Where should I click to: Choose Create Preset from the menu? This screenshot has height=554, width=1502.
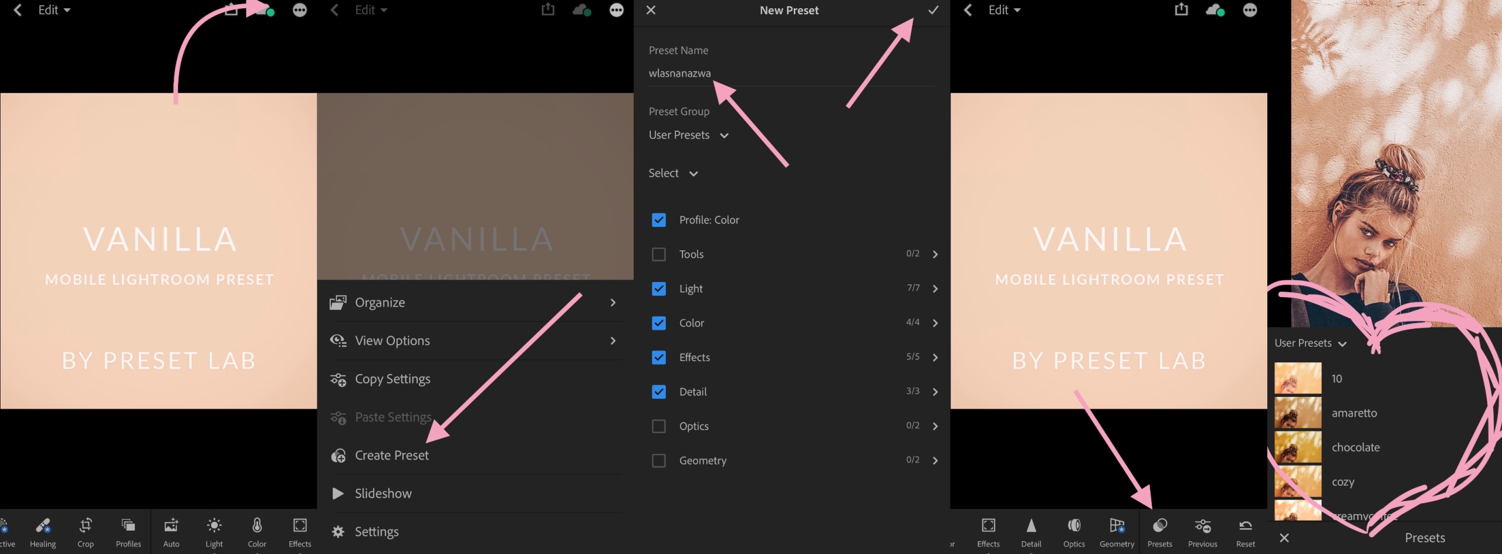[x=391, y=455]
